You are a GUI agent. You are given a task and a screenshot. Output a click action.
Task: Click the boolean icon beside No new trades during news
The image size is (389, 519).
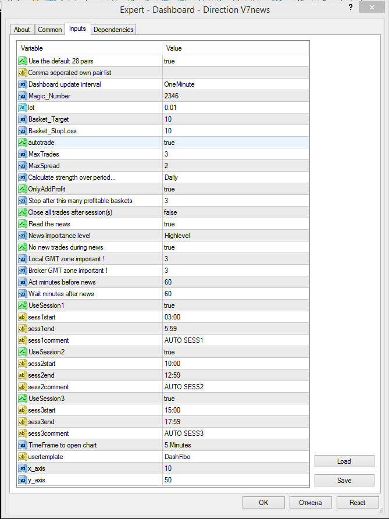coord(23,247)
